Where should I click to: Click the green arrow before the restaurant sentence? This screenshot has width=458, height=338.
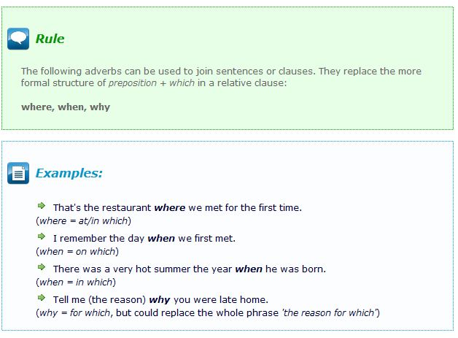tap(42, 207)
